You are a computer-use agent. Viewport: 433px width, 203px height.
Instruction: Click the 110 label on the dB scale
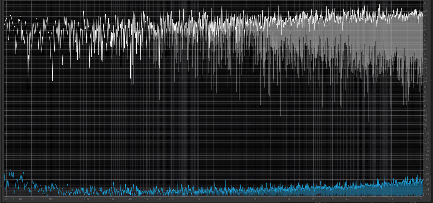click(x=426, y=155)
